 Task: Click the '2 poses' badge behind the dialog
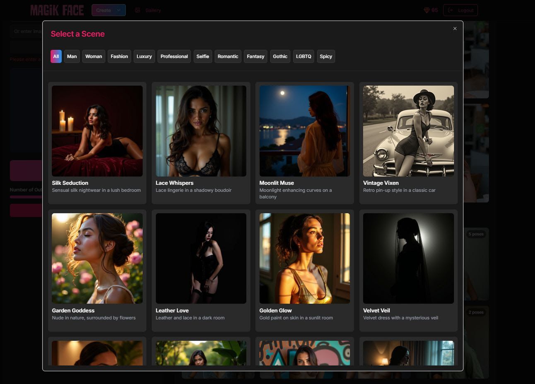tap(476, 312)
